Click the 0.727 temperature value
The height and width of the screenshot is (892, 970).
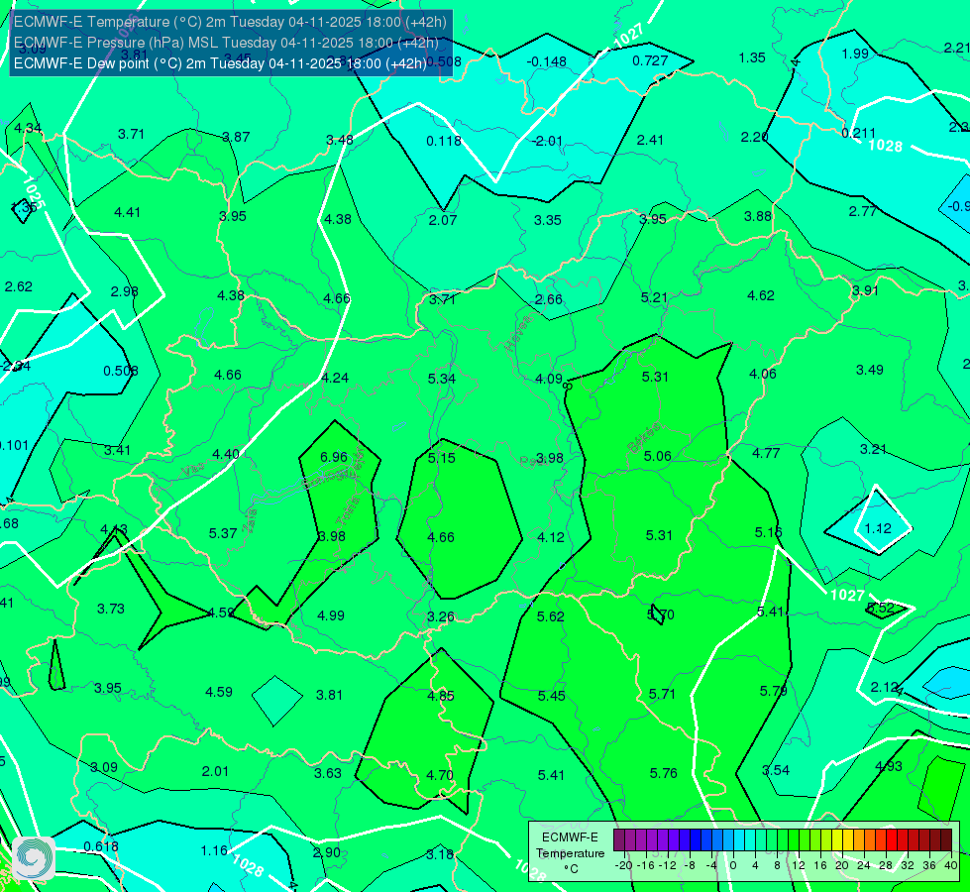pos(650,60)
